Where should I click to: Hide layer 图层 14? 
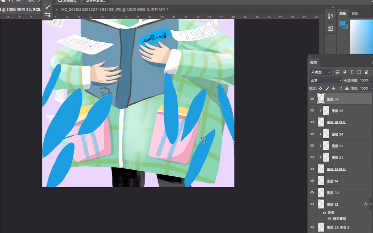(312, 181)
